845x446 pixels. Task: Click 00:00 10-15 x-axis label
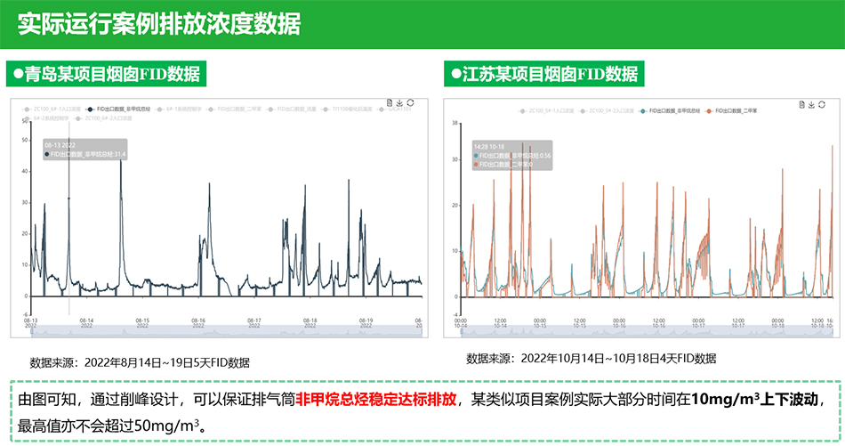click(x=539, y=323)
